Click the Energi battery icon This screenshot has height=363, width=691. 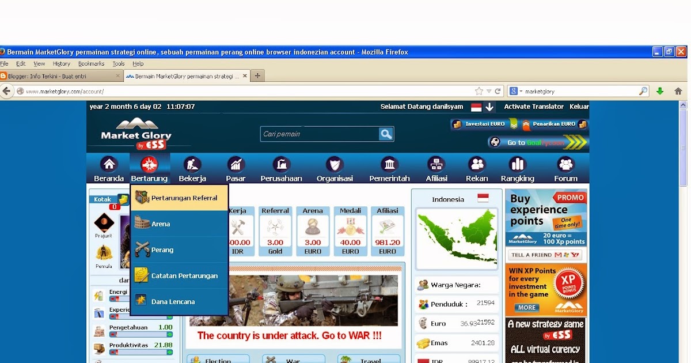click(x=99, y=295)
